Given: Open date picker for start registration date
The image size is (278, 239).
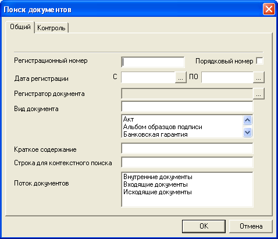Looking at the screenshot, I should 181,77.
